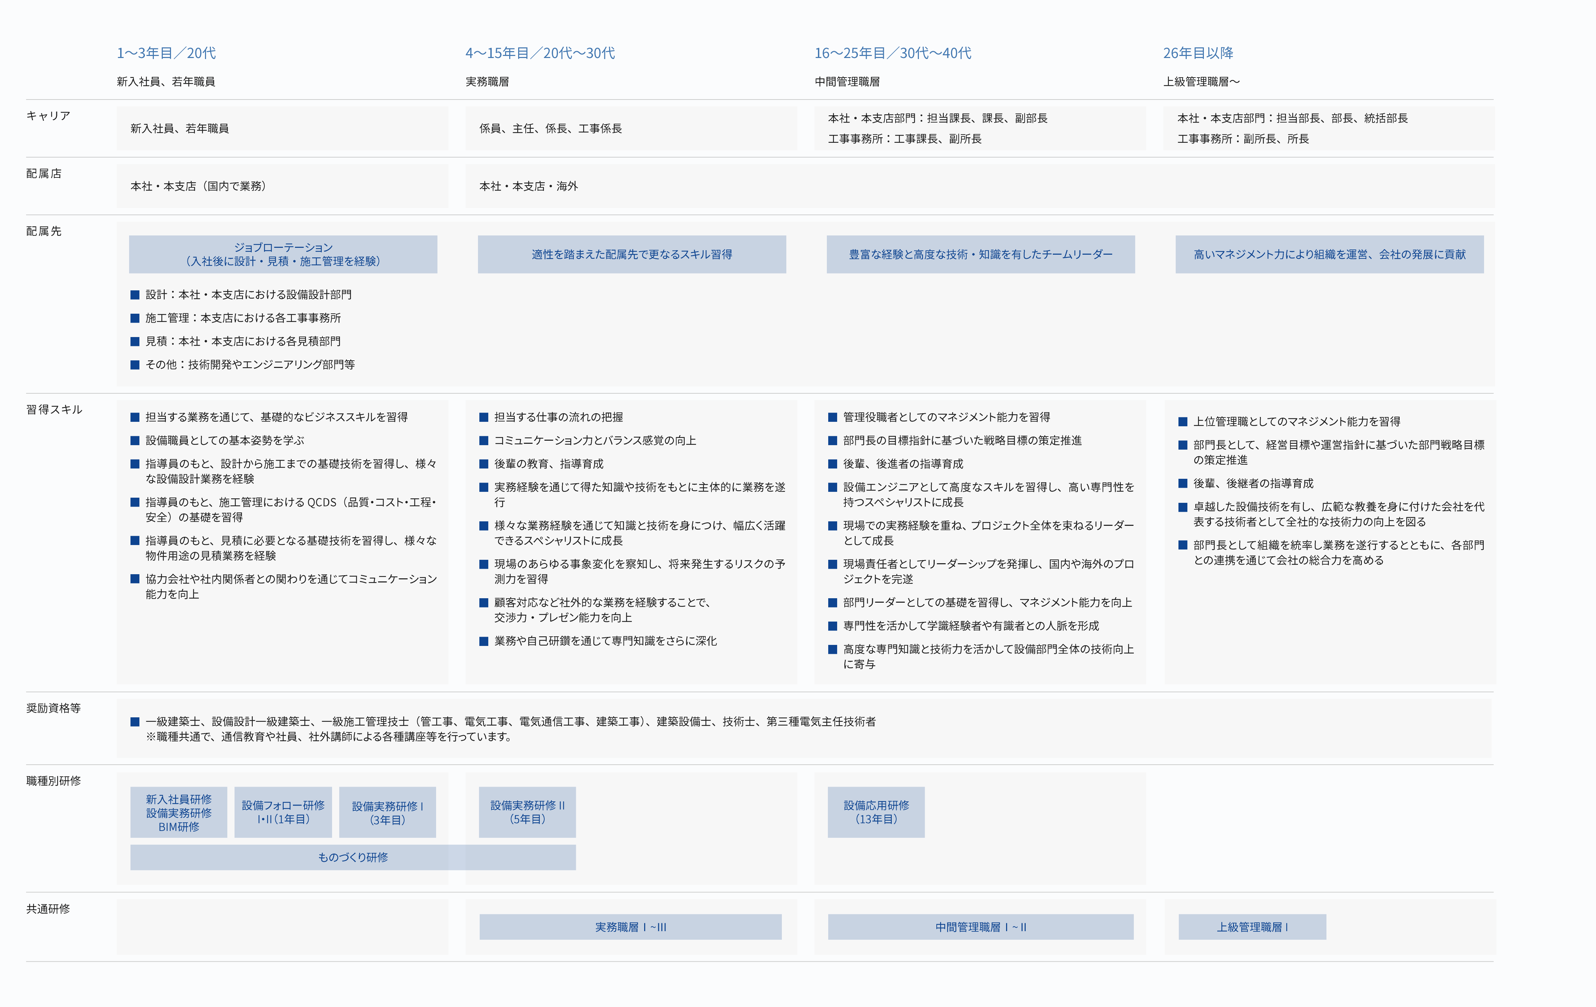Click the 高いマネジメント力 banner box

click(x=1329, y=254)
